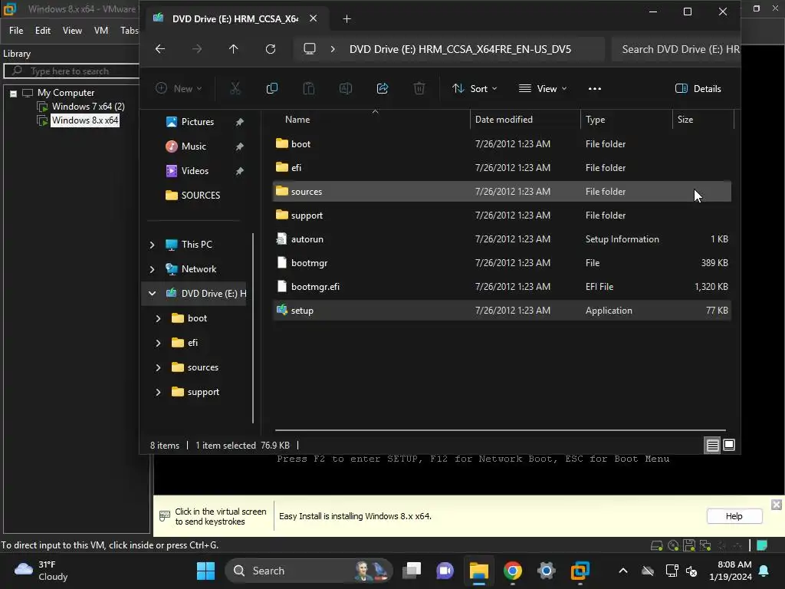Image resolution: width=785 pixels, height=589 pixels.
Task: Click Help button in VMware
Action: point(734,516)
